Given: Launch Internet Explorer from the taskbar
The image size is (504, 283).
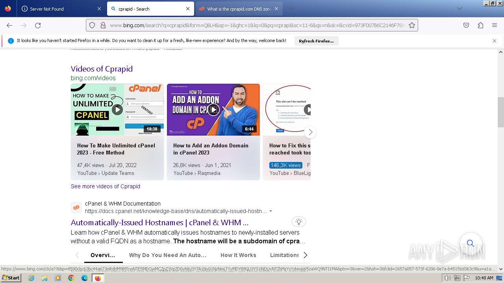Looking at the screenshot, I should click(x=31, y=278).
